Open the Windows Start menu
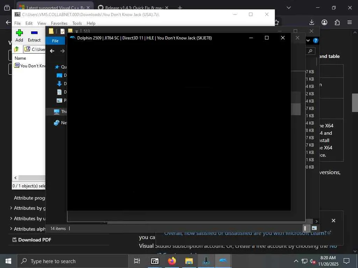 (8, 261)
